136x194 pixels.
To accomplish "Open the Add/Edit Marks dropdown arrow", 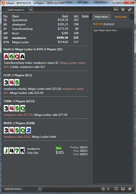I will [x=40, y=189].
